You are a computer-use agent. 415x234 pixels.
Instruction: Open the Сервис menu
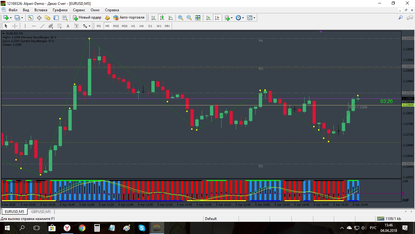tap(79, 10)
